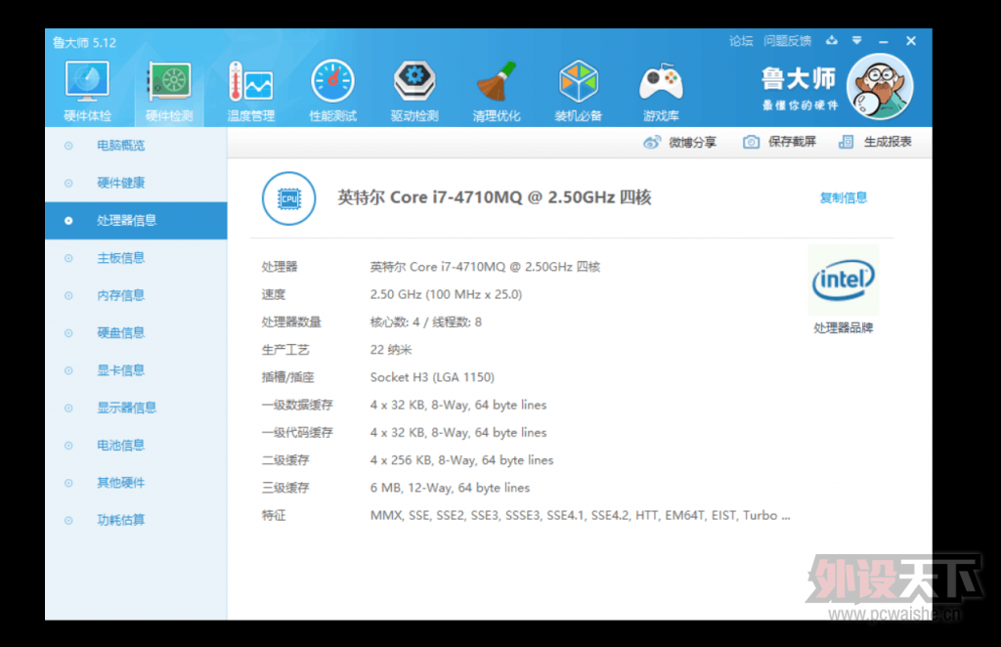This screenshot has width=1001, height=647.
Task: Open 硬件体检 hardware checkup icon
Action: tap(87, 91)
